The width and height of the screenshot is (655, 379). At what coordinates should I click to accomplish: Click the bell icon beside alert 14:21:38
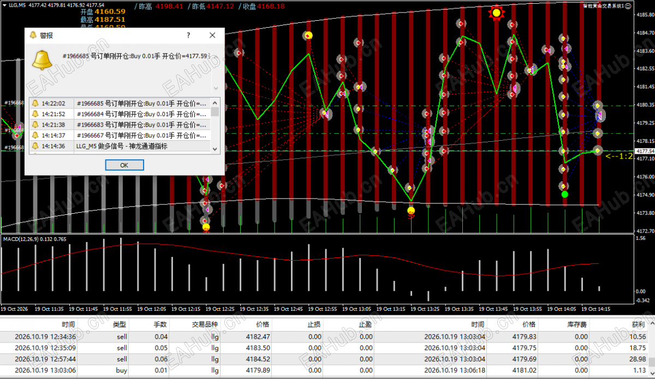coord(35,124)
